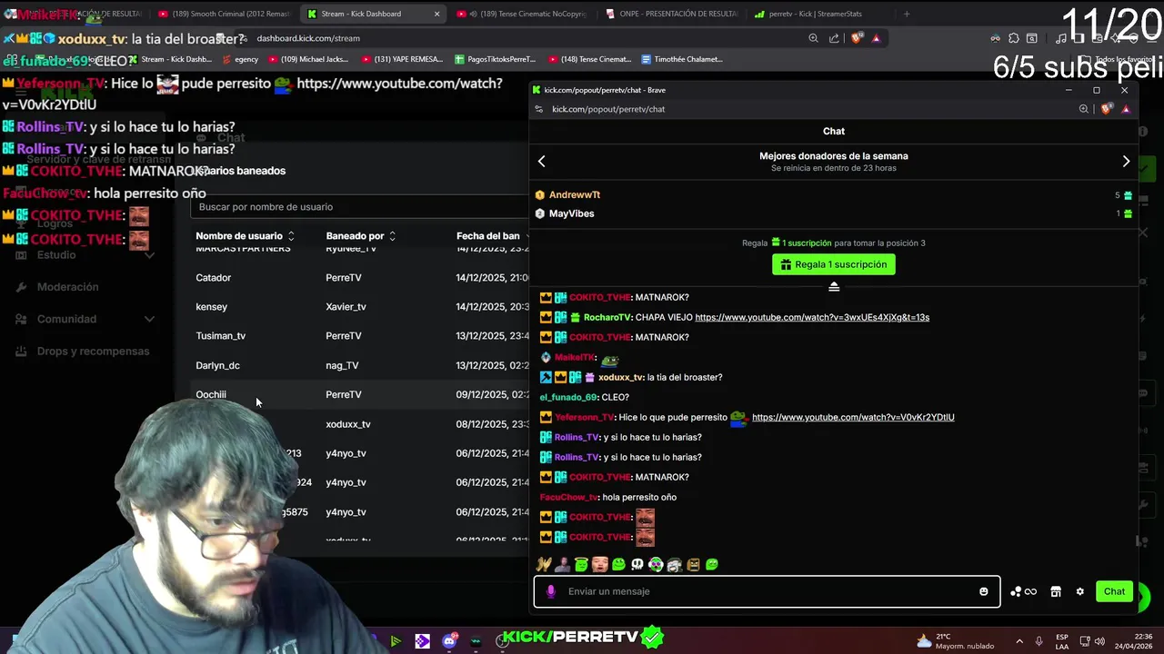Click xoduxx_tv in Baneado por column
The image size is (1164, 654).
point(348,424)
